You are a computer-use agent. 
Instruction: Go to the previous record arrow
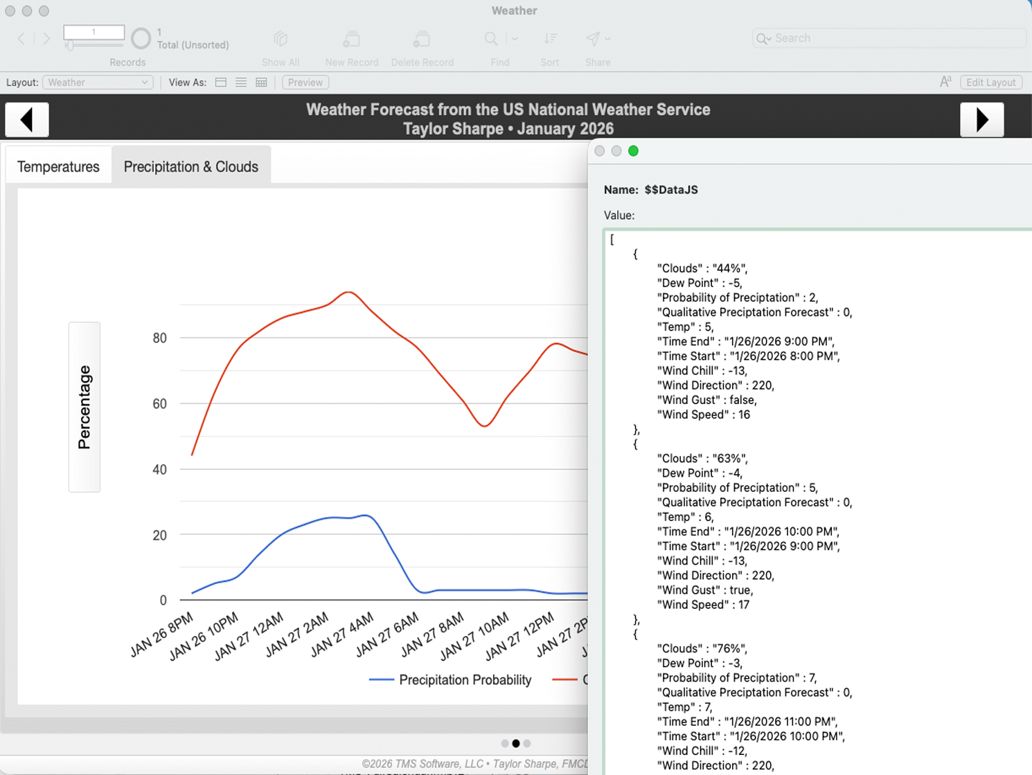pos(21,39)
